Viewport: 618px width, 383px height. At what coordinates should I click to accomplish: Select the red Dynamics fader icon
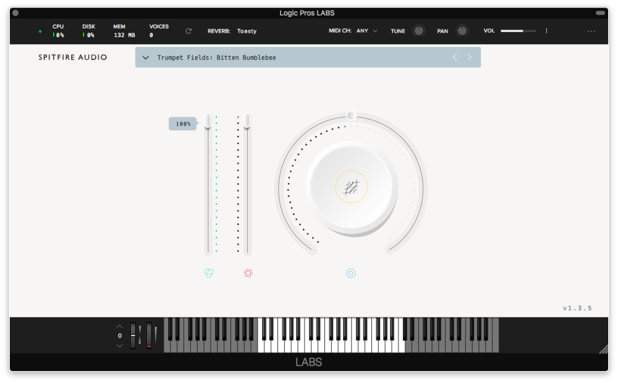click(x=249, y=272)
